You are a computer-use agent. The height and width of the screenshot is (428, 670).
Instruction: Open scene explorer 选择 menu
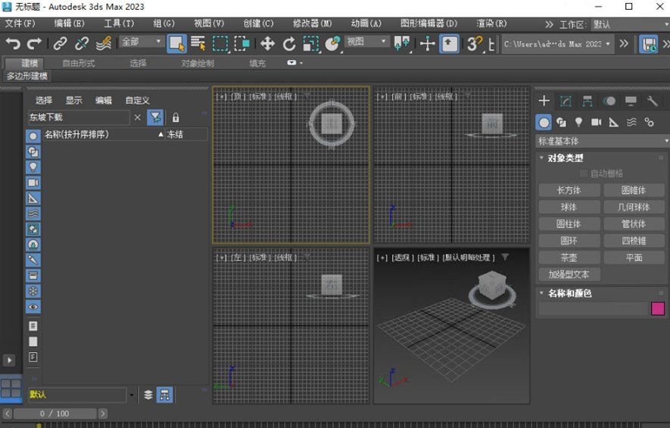[x=44, y=100]
